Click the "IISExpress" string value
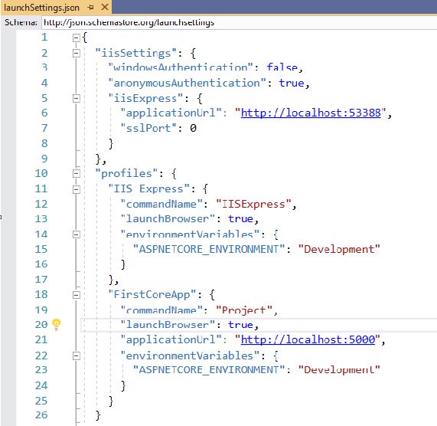437x426 pixels. pyautogui.click(x=253, y=204)
